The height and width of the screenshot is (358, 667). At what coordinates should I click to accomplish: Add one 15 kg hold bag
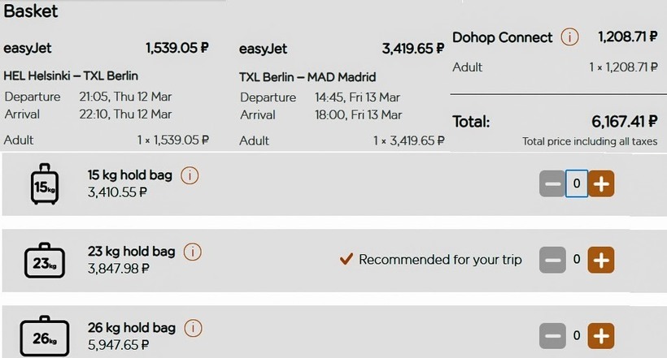click(x=600, y=183)
